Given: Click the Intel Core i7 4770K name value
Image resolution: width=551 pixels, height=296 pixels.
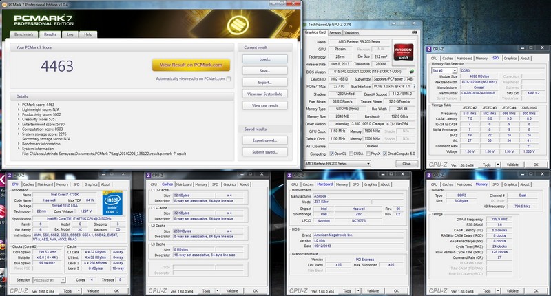Looking at the screenshot, I should [x=65, y=195].
